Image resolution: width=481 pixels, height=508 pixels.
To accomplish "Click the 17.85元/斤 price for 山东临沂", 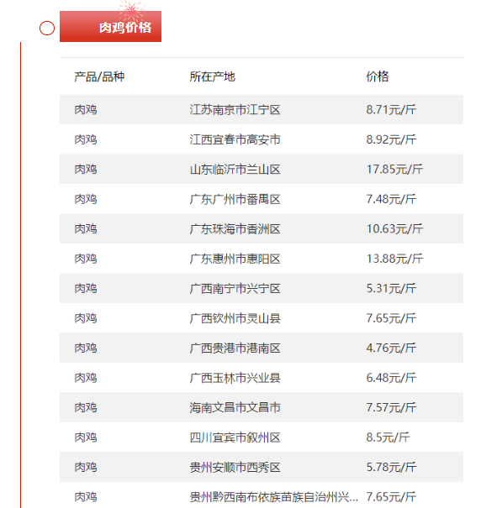I will (x=394, y=169).
